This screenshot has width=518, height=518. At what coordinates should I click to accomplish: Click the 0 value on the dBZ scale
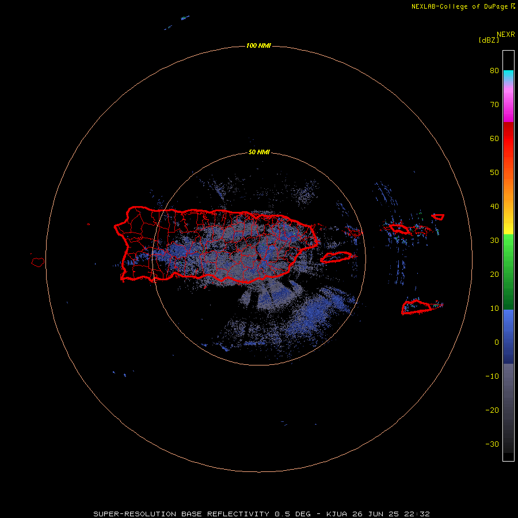click(x=497, y=342)
